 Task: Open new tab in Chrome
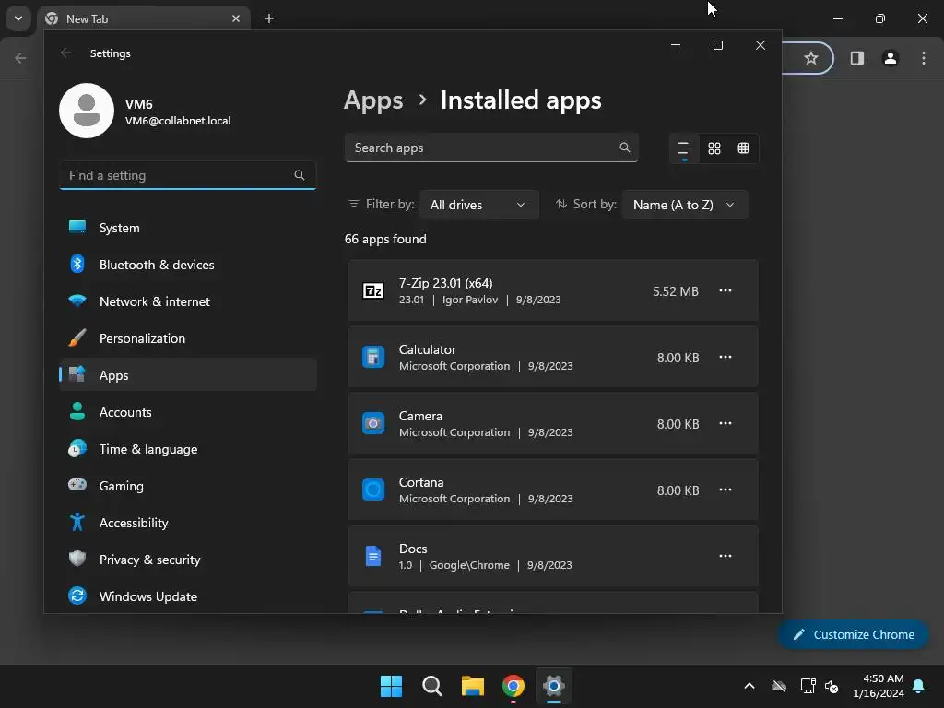269,18
